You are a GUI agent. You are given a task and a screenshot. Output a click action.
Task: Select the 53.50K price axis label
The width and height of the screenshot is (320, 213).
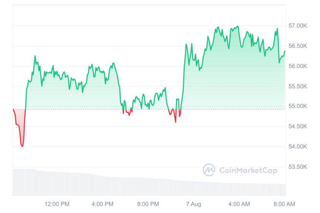tap(298, 167)
